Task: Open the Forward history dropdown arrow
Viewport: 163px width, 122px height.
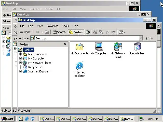Action: coord(42,32)
